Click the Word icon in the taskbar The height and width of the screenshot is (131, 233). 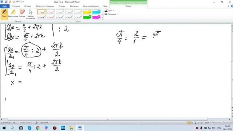[80, 128]
